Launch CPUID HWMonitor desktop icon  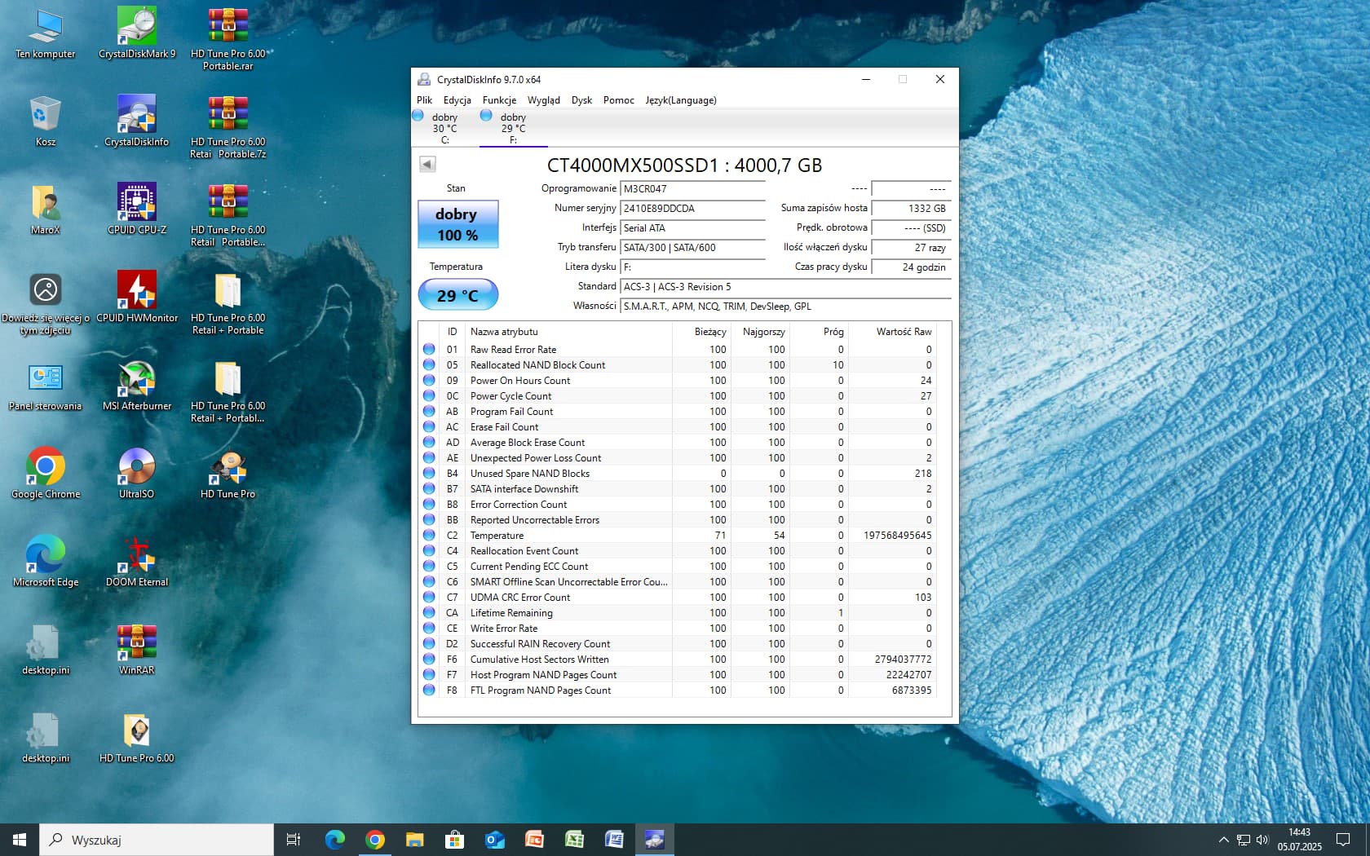(x=137, y=297)
